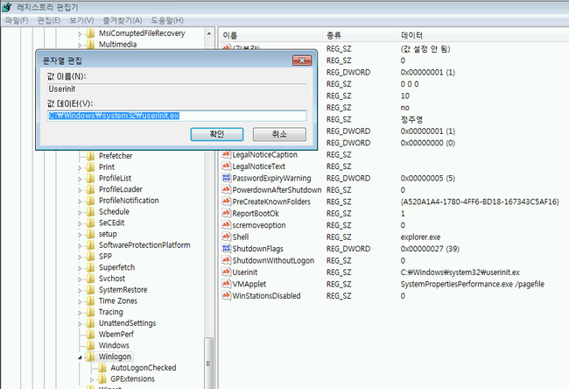
Task: Click the LegalNoticeText string value icon
Action: click(x=226, y=166)
